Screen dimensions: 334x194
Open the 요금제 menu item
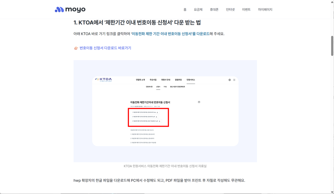(x=198, y=9)
